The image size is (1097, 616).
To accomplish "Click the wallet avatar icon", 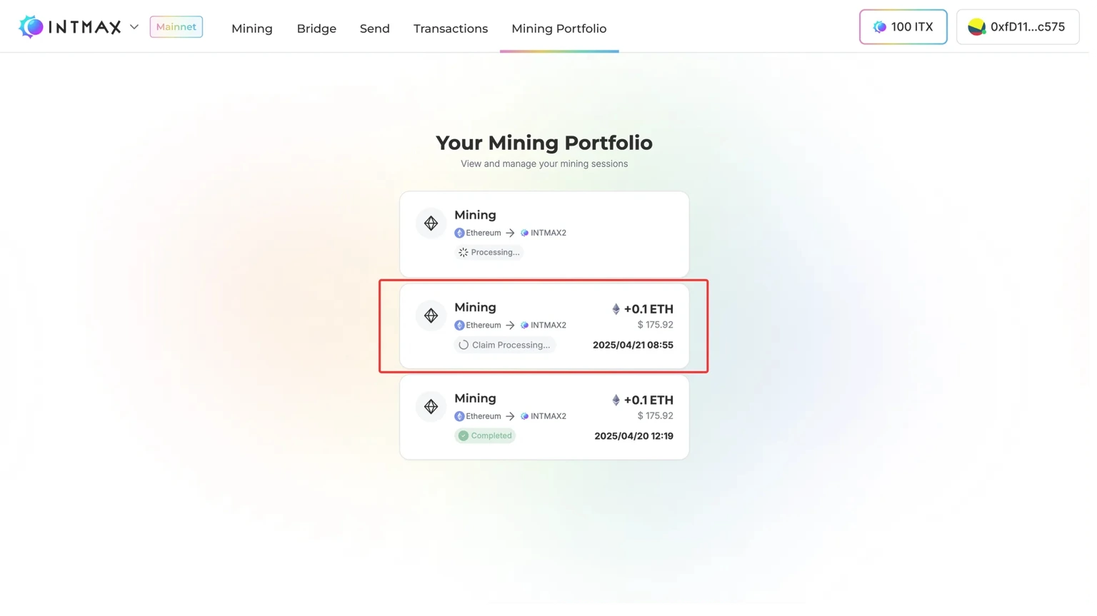I will 976,27.
